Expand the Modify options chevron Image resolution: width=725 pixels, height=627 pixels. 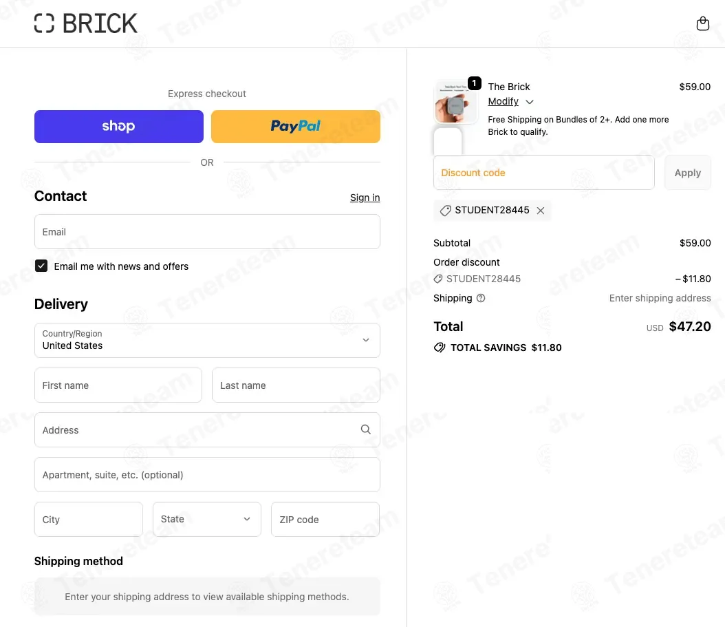(x=529, y=102)
